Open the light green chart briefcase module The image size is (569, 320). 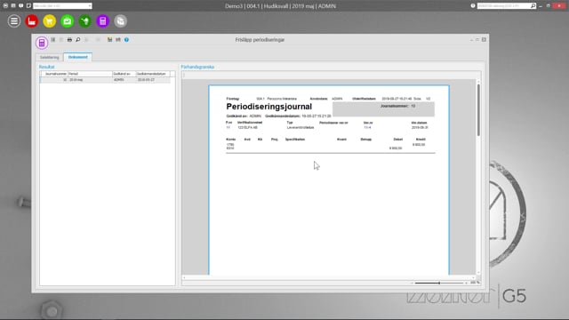[x=68, y=21]
